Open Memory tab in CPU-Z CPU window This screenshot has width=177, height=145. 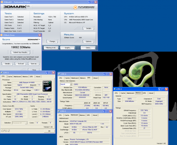pyautogui.click(x=25, y=77)
